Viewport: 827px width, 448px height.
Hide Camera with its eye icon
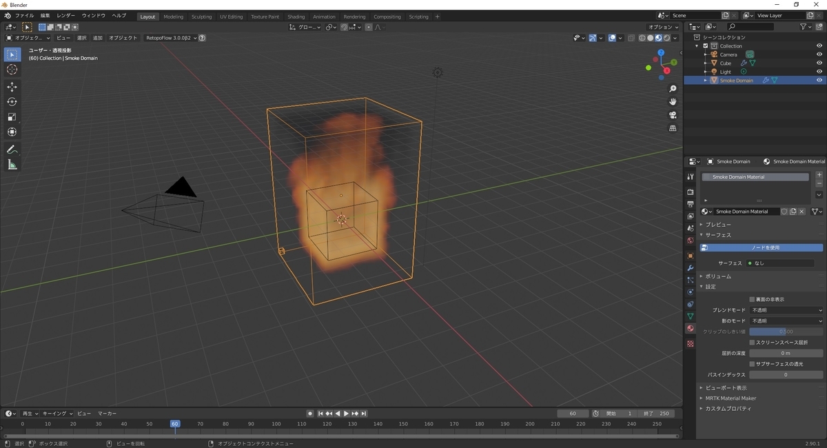(819, 54)
